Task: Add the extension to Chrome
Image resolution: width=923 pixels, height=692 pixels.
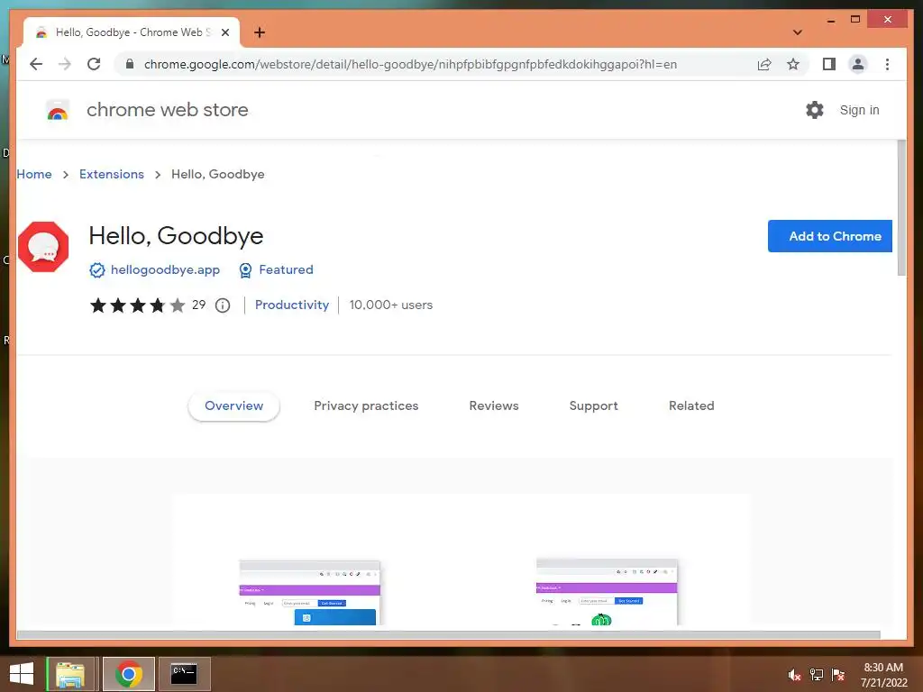Action: (829, 236)
